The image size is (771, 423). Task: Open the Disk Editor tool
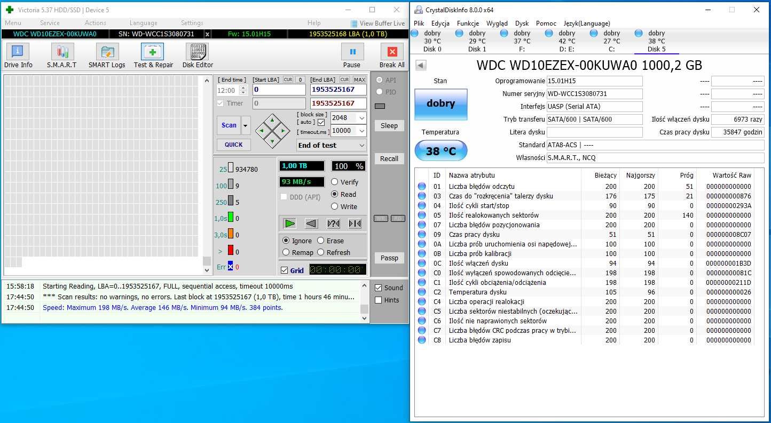tap(198, 55)
